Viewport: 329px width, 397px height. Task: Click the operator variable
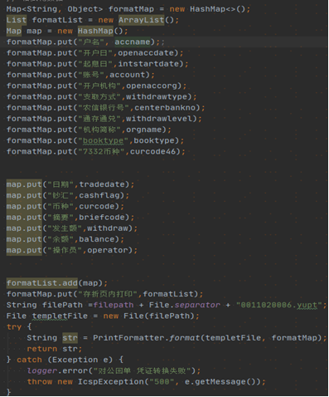(108, 250)
